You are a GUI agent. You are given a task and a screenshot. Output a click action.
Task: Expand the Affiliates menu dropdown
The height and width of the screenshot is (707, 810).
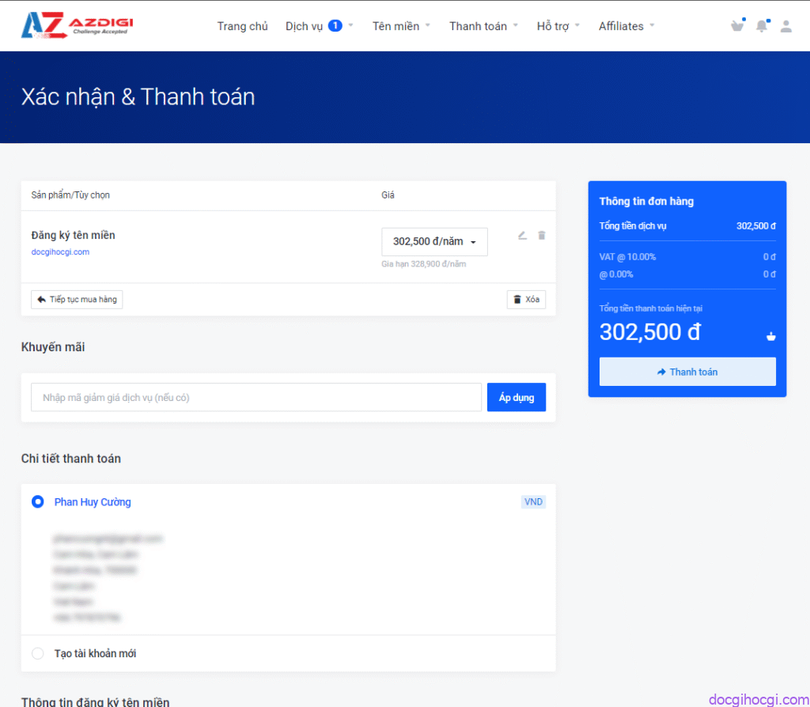(626, 26)
